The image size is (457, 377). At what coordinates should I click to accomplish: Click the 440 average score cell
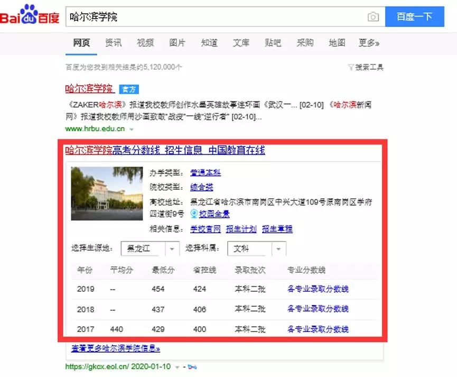tap(117, 329)
